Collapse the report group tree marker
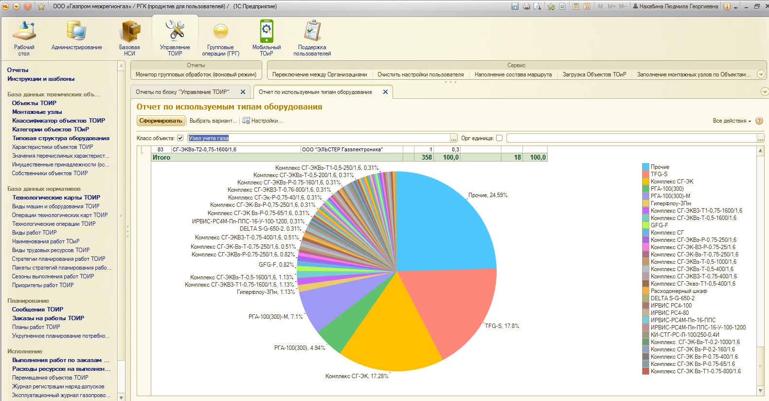769x401 pixels. (x=143, y=149)
